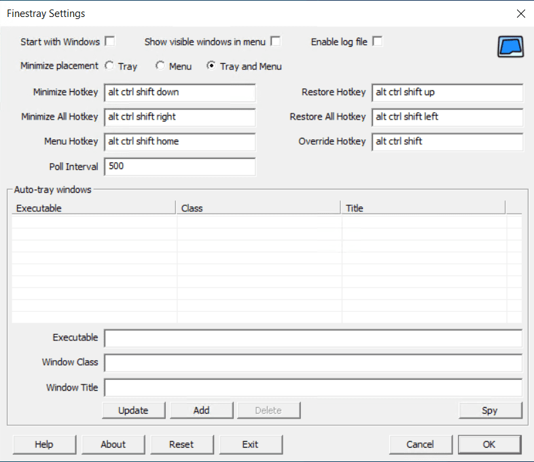Select the Tray minimize placement radio button
This screenshot has height=462, width=534.
pyautogui.click(x=109, y=65)
